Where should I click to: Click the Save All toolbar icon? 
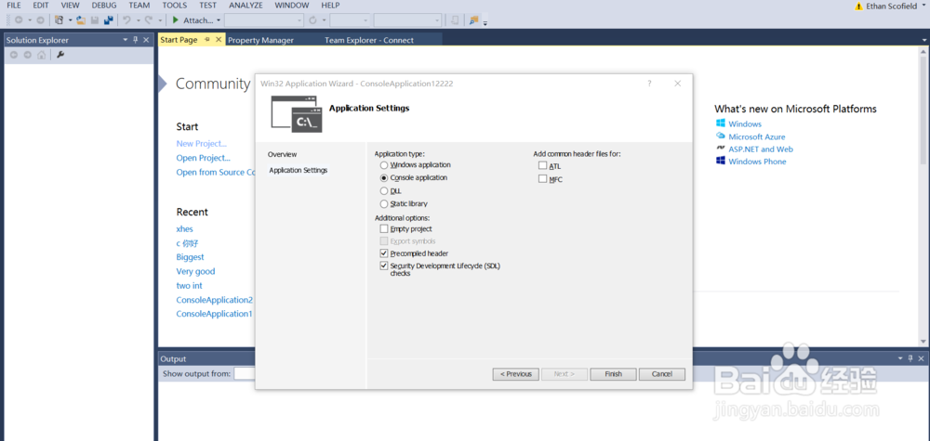[109, 20]
